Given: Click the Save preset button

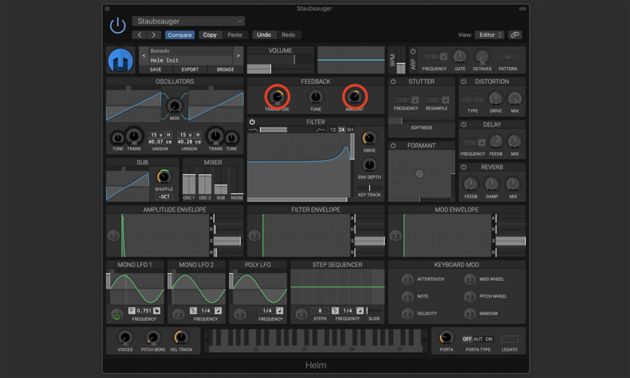Looking at the screenshot, I should 156,70.
